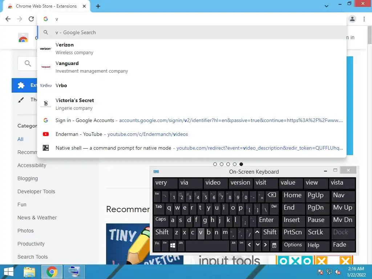Choose the Vrbo suggestion
Screen dimensions: 372x279
192,85
